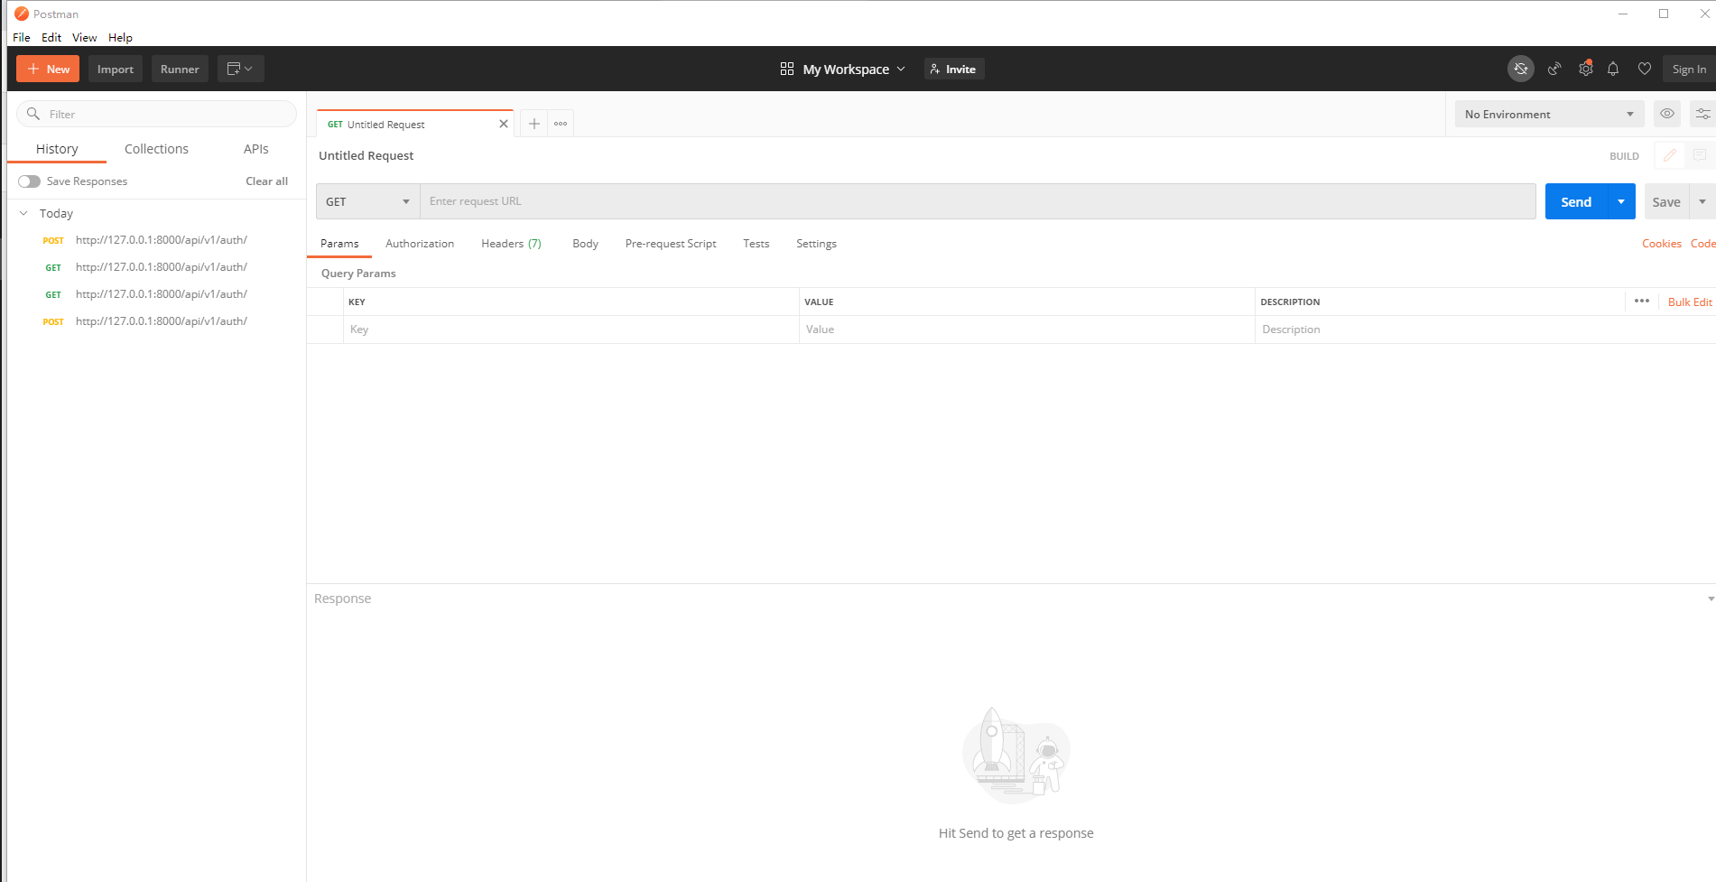
Task: Open Send button dropdown arrow
Action: 1621,201
